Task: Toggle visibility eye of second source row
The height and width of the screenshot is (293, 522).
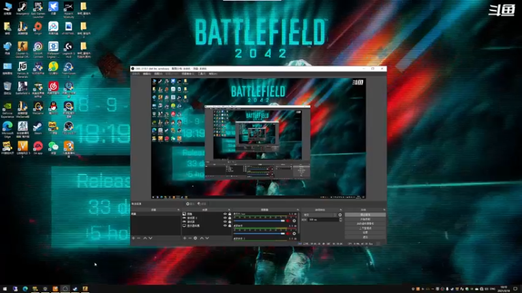Action: (x=225, y=218)
